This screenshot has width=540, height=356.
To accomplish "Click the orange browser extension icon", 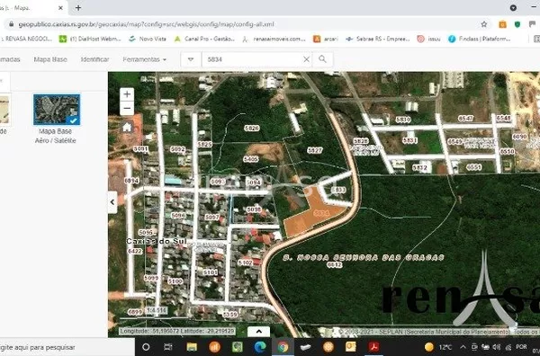I will 502,24.
